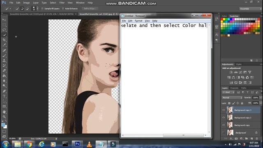
Task: Toggle lock image pixels
Action: click(233, 103)
